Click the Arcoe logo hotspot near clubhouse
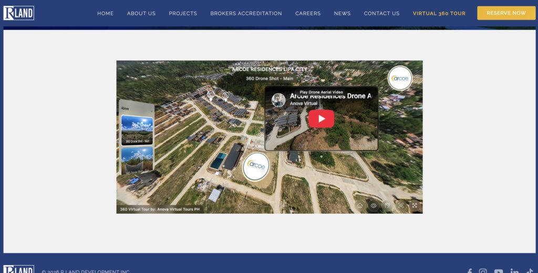 (256, 166)
